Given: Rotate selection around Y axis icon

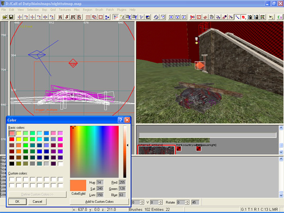Looking at the screenshot, I should (39, 17).
